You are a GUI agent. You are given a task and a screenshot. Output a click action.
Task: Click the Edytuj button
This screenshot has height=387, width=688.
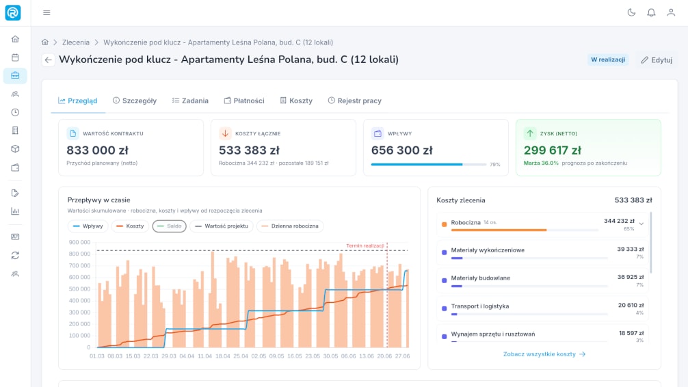point(657,59)
